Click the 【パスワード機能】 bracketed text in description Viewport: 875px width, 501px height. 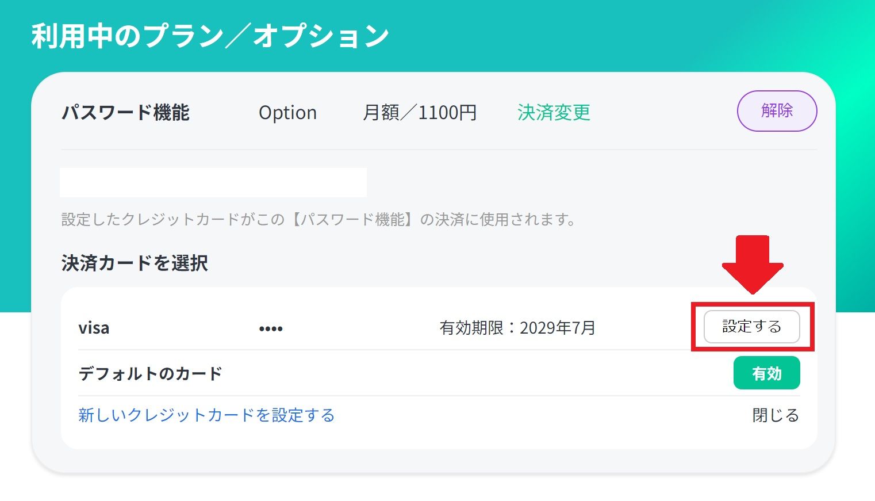point(352,219)
